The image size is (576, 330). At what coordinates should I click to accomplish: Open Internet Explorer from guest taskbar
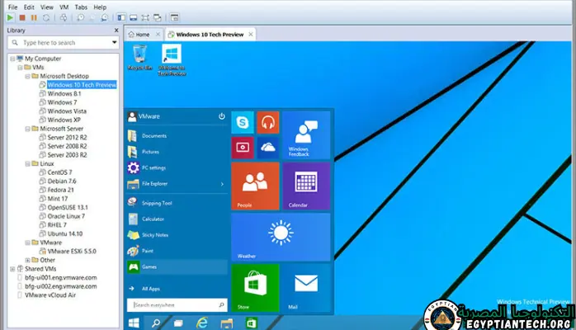[200, 321]
